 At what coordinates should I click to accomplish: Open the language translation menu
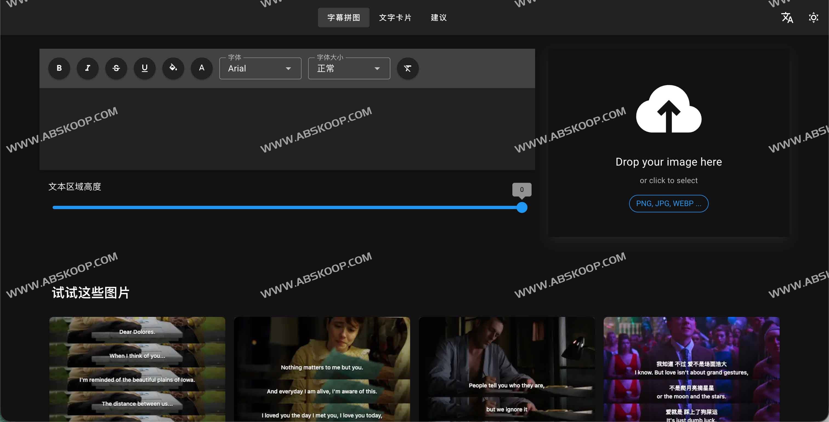(x=787, y=17)
